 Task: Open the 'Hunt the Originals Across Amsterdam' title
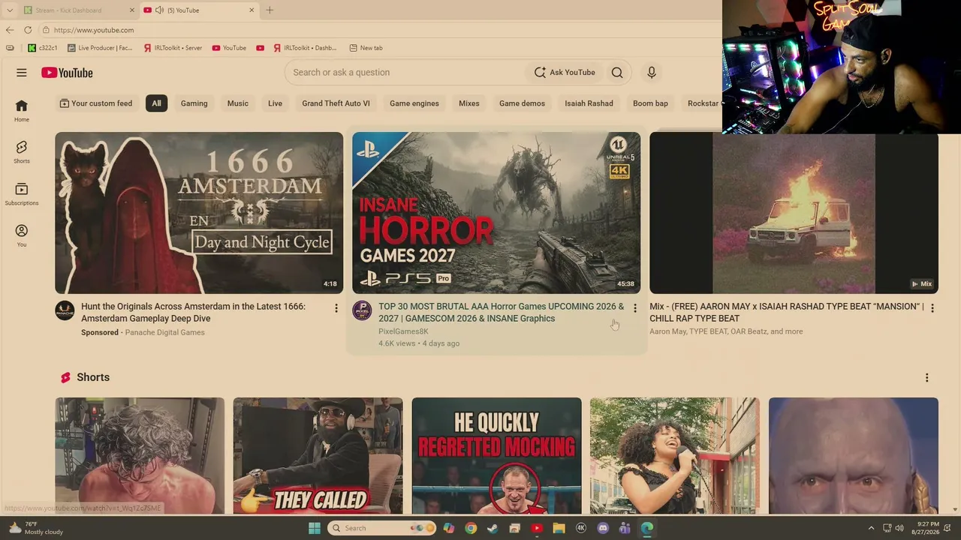pyautogui.click(x=193, y=313)
